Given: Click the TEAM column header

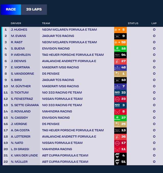Looking at the screenshot, I should 46,23.
